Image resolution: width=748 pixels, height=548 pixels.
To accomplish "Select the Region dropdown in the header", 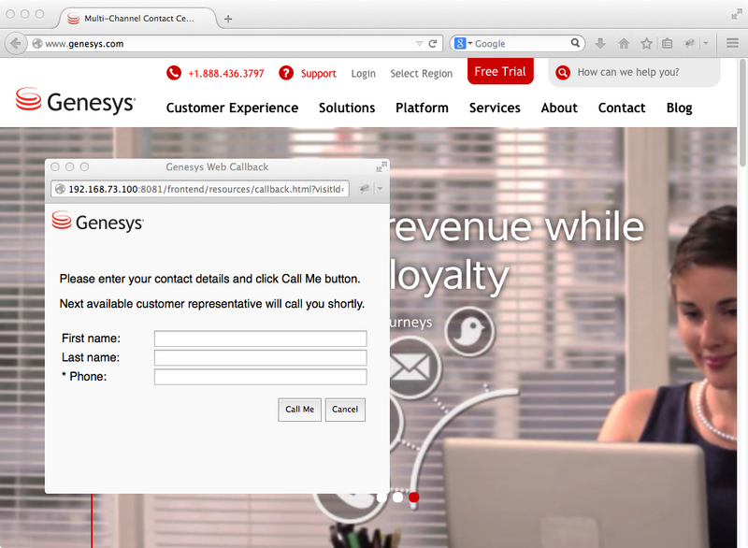I will (421, 73).
